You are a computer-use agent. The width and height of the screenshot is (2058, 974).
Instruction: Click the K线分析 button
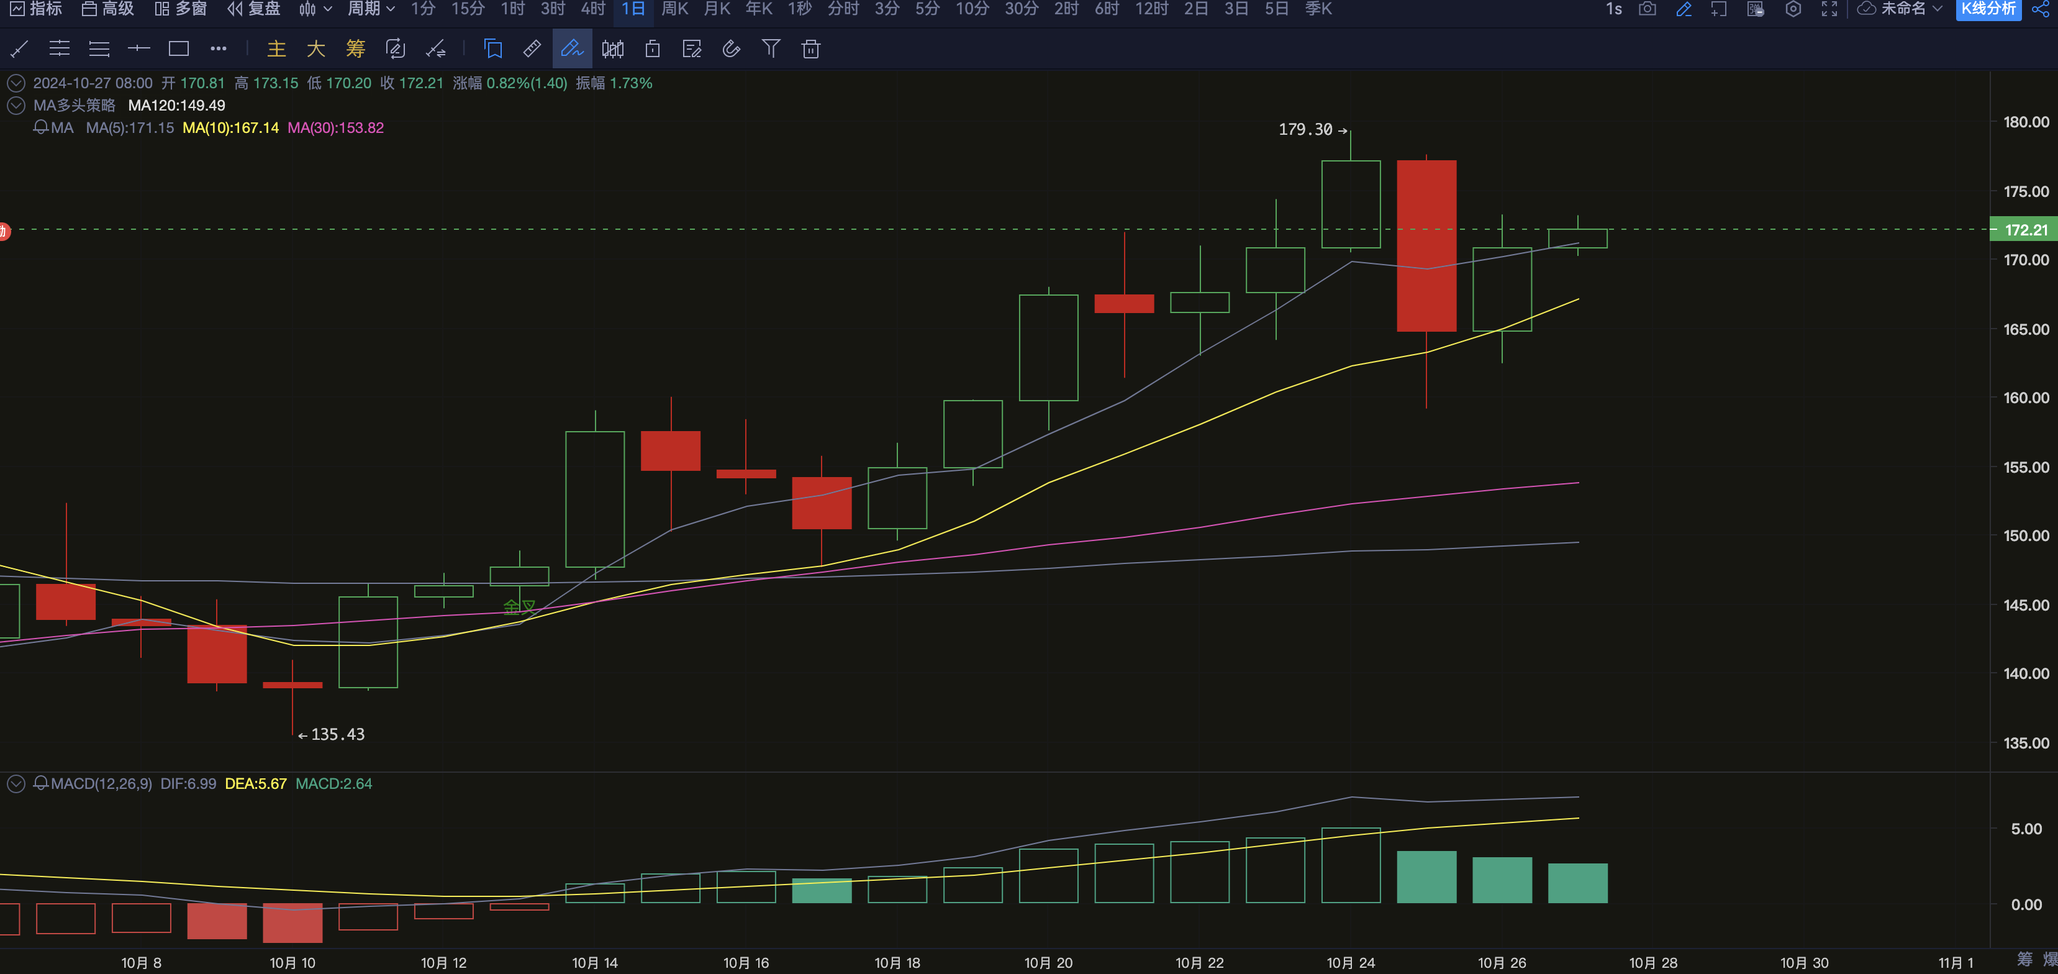[1988, 9]
